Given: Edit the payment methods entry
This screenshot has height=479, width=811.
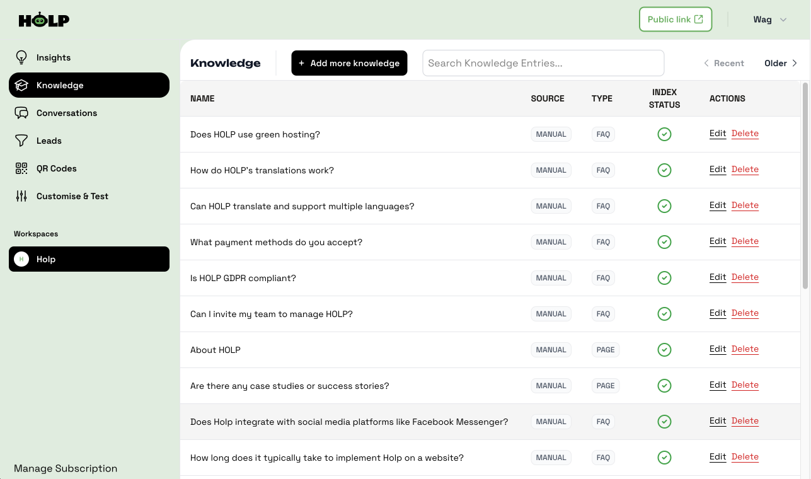Looking at the screenshot, I should [x=718, y=241].
